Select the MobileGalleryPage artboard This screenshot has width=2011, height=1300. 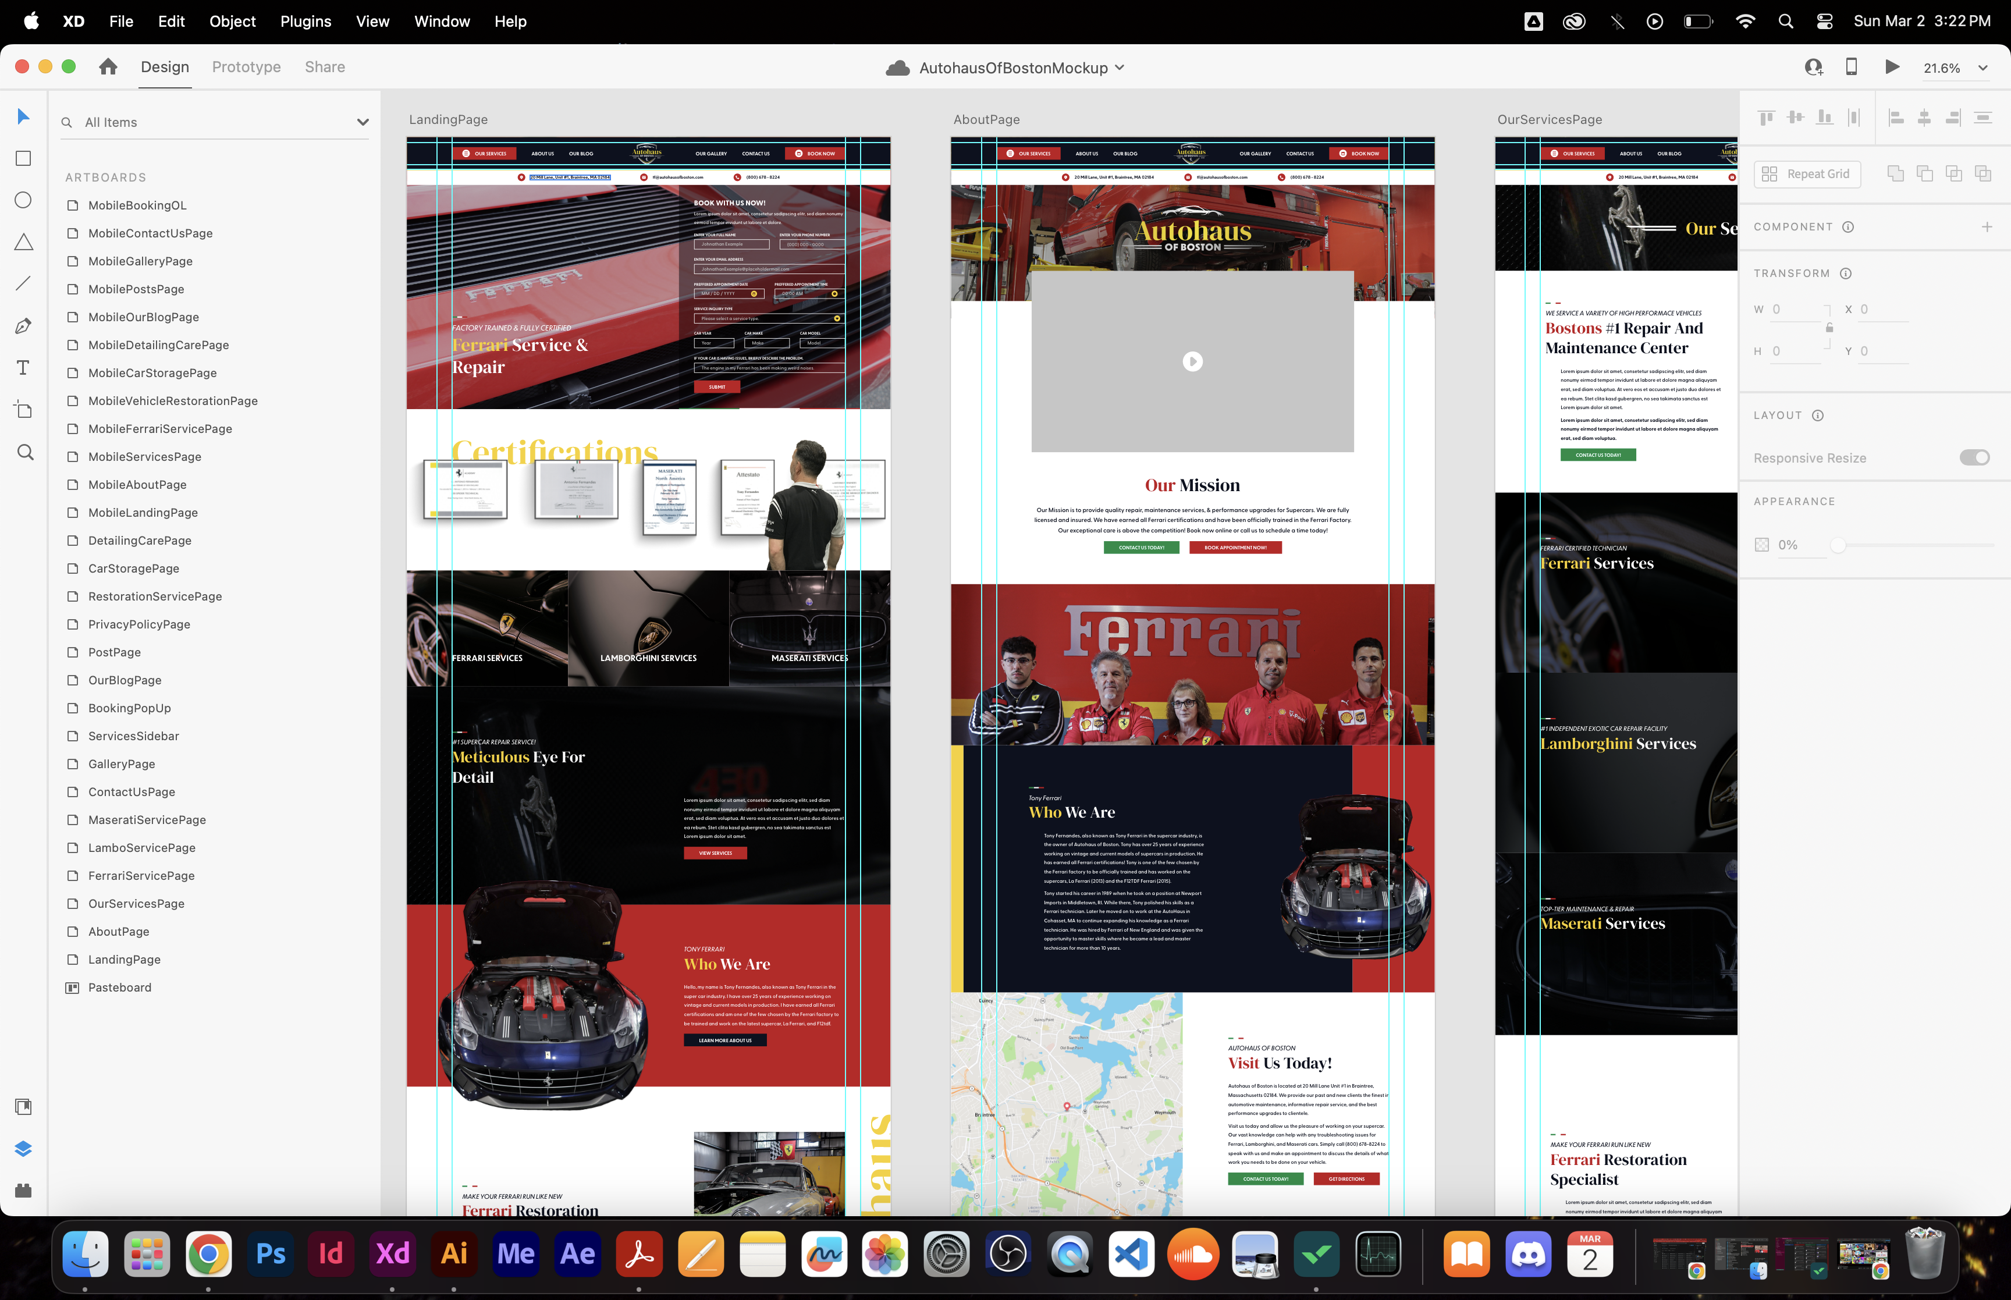(x=140, y=262)
